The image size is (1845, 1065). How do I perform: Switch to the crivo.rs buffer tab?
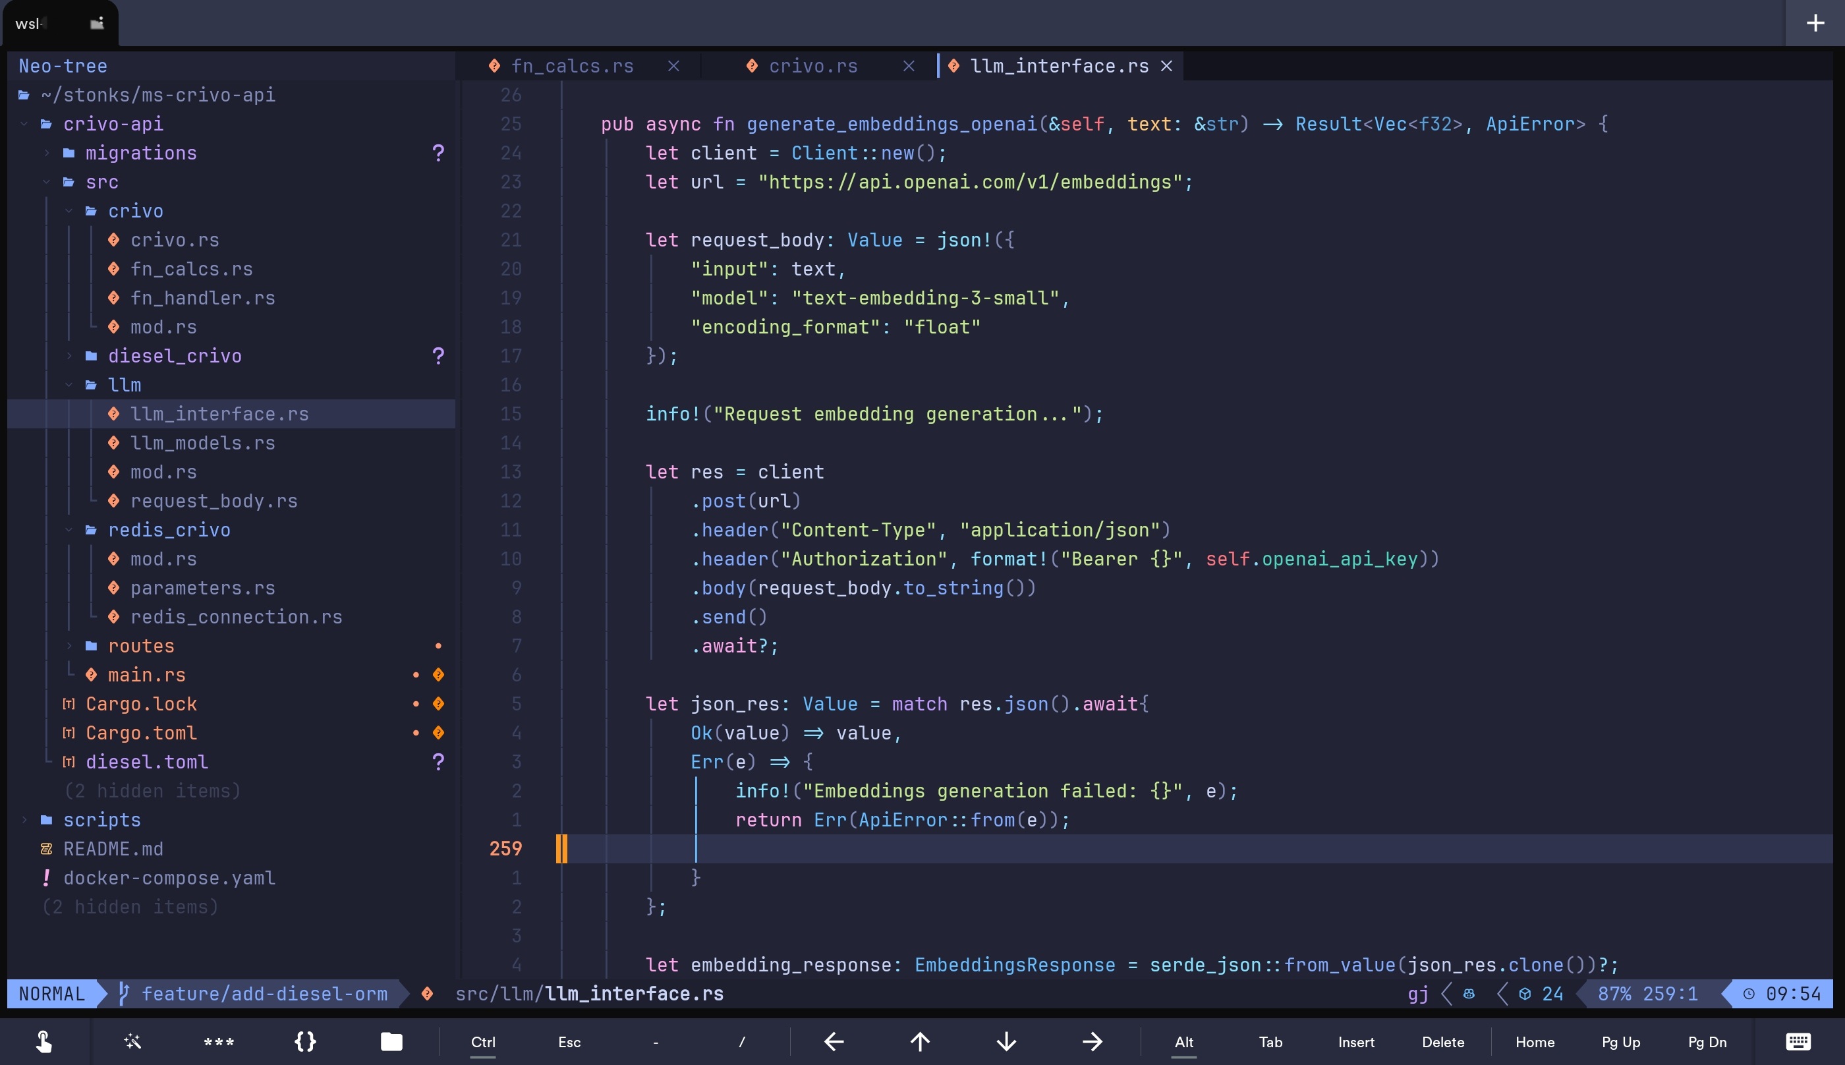(x=812, y=66)
